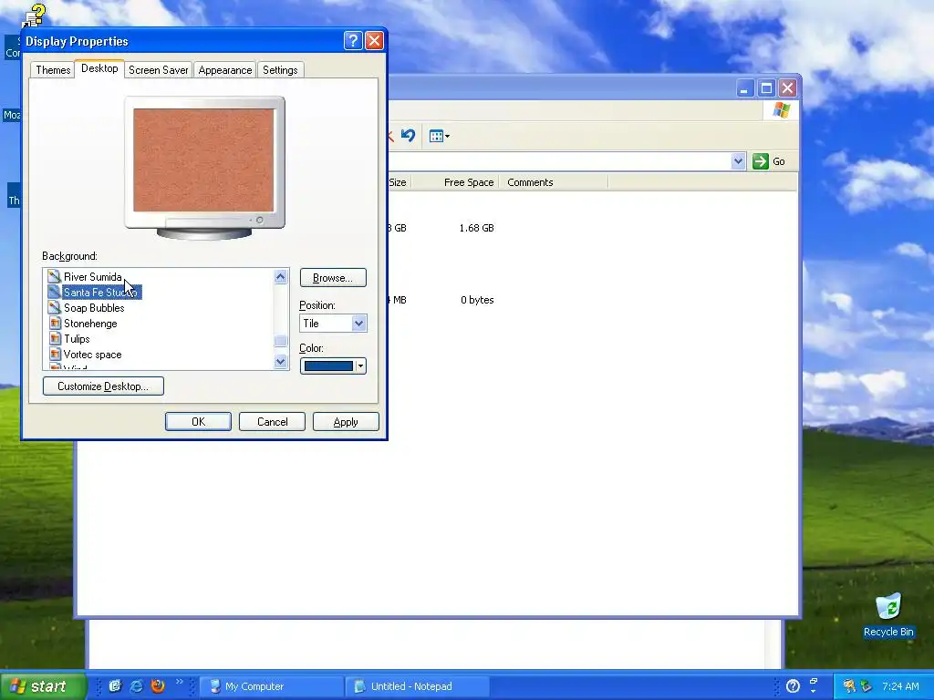Image resolution: width=934 pixels, height=700 pixels.
Task: Click the Comments column header
Action: point(530,182)
